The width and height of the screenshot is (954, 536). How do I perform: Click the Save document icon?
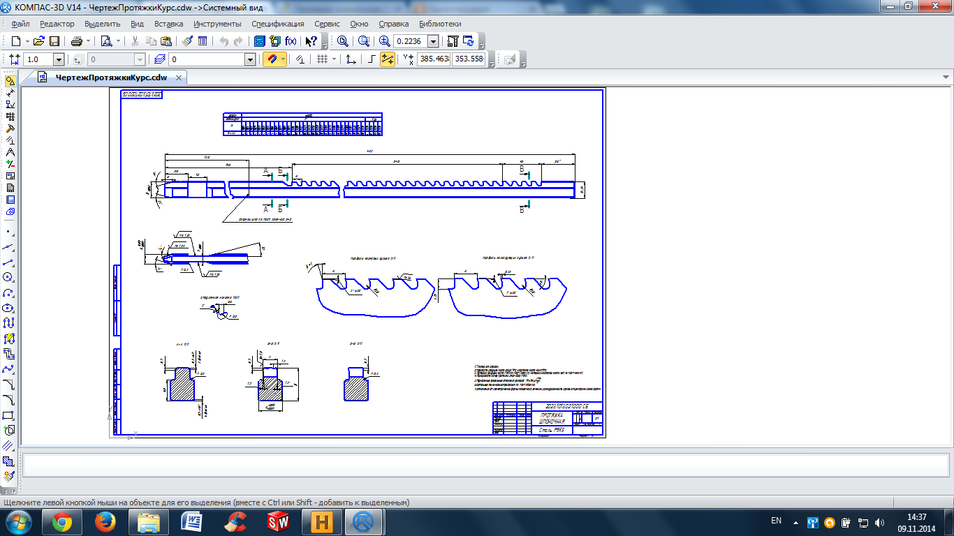pos(54,41)
